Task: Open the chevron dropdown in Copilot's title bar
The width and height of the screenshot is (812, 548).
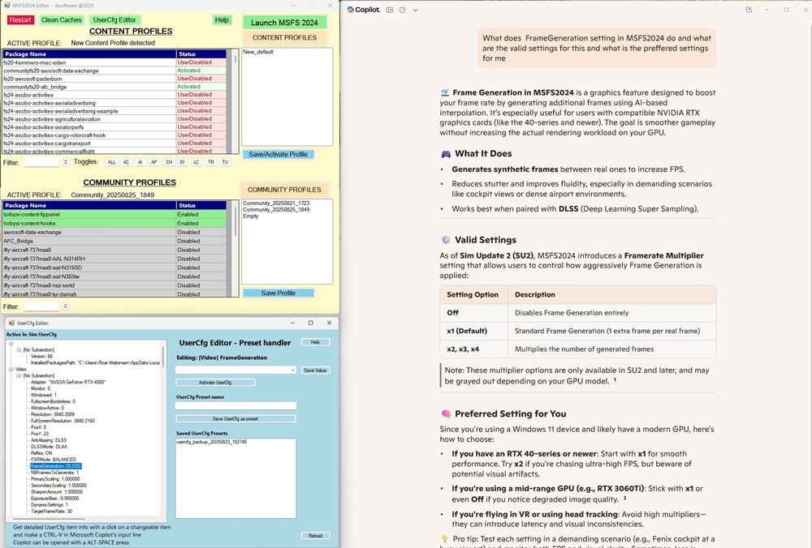Action: coord(417,10)
